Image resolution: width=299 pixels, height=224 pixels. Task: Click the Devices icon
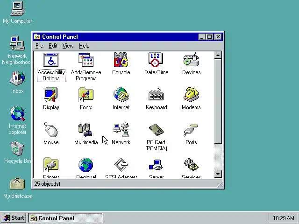[x=191, y=60]
